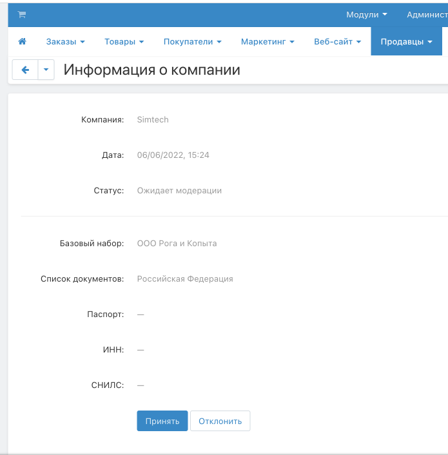Click the ООО Рога и Копыта value
This screenshot has width=448, height=455.
point(177,244)
